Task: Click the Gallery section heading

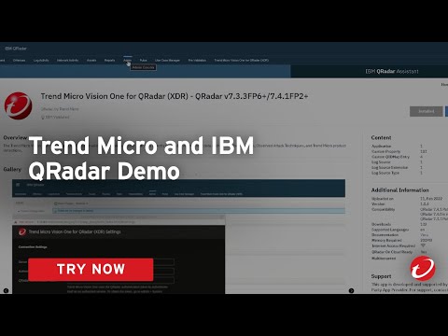Action: [x=12, y=169]
